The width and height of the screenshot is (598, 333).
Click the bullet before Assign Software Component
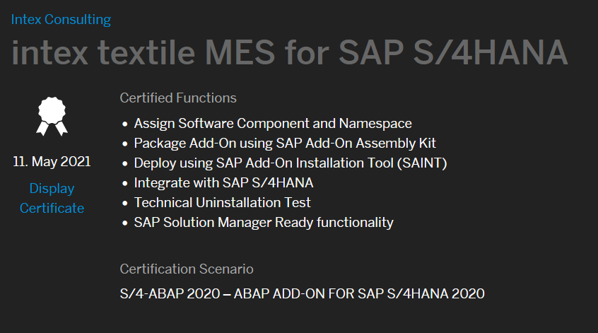(x=124, y=124)
